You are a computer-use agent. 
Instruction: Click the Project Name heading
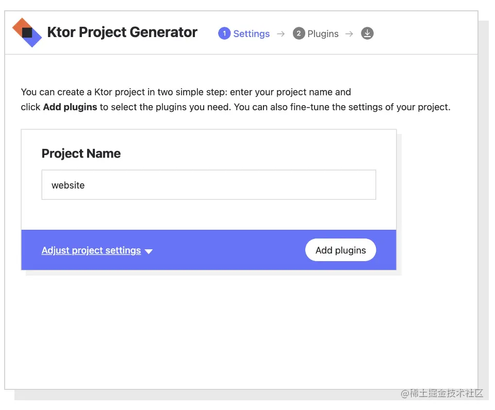(x=81, y=153)
